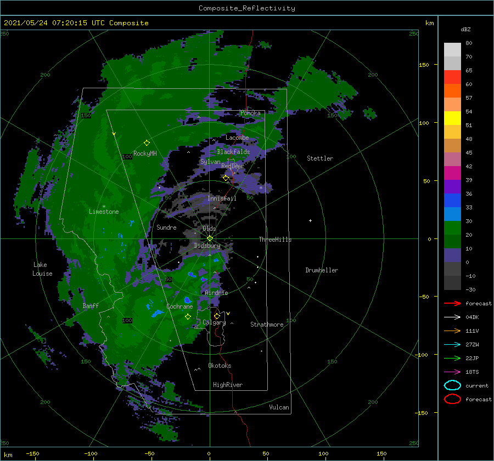Click the yellow radar-center diamond below Olds
Image resolution: width=494 pixels, height=461 pixels.
pos(210,238)
